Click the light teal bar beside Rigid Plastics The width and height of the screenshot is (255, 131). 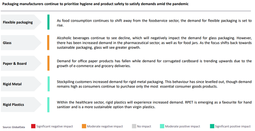coord(49,104)
